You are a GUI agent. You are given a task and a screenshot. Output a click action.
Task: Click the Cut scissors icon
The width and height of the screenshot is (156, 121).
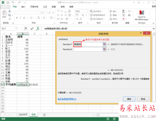click(10, 11)
